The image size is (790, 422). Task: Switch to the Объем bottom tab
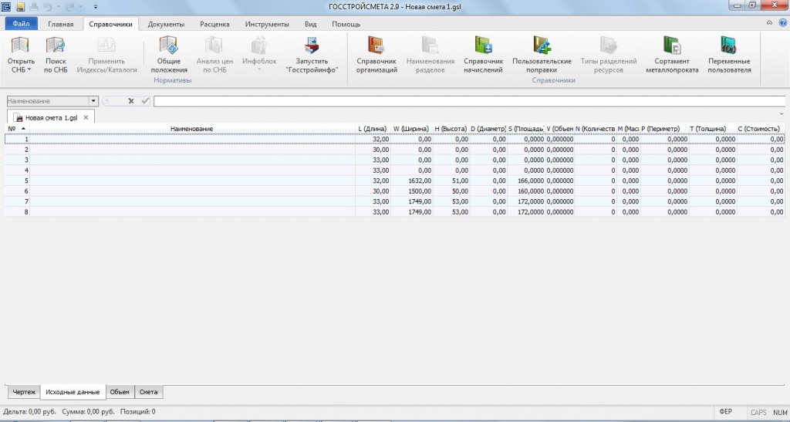(x=120, y=392)
